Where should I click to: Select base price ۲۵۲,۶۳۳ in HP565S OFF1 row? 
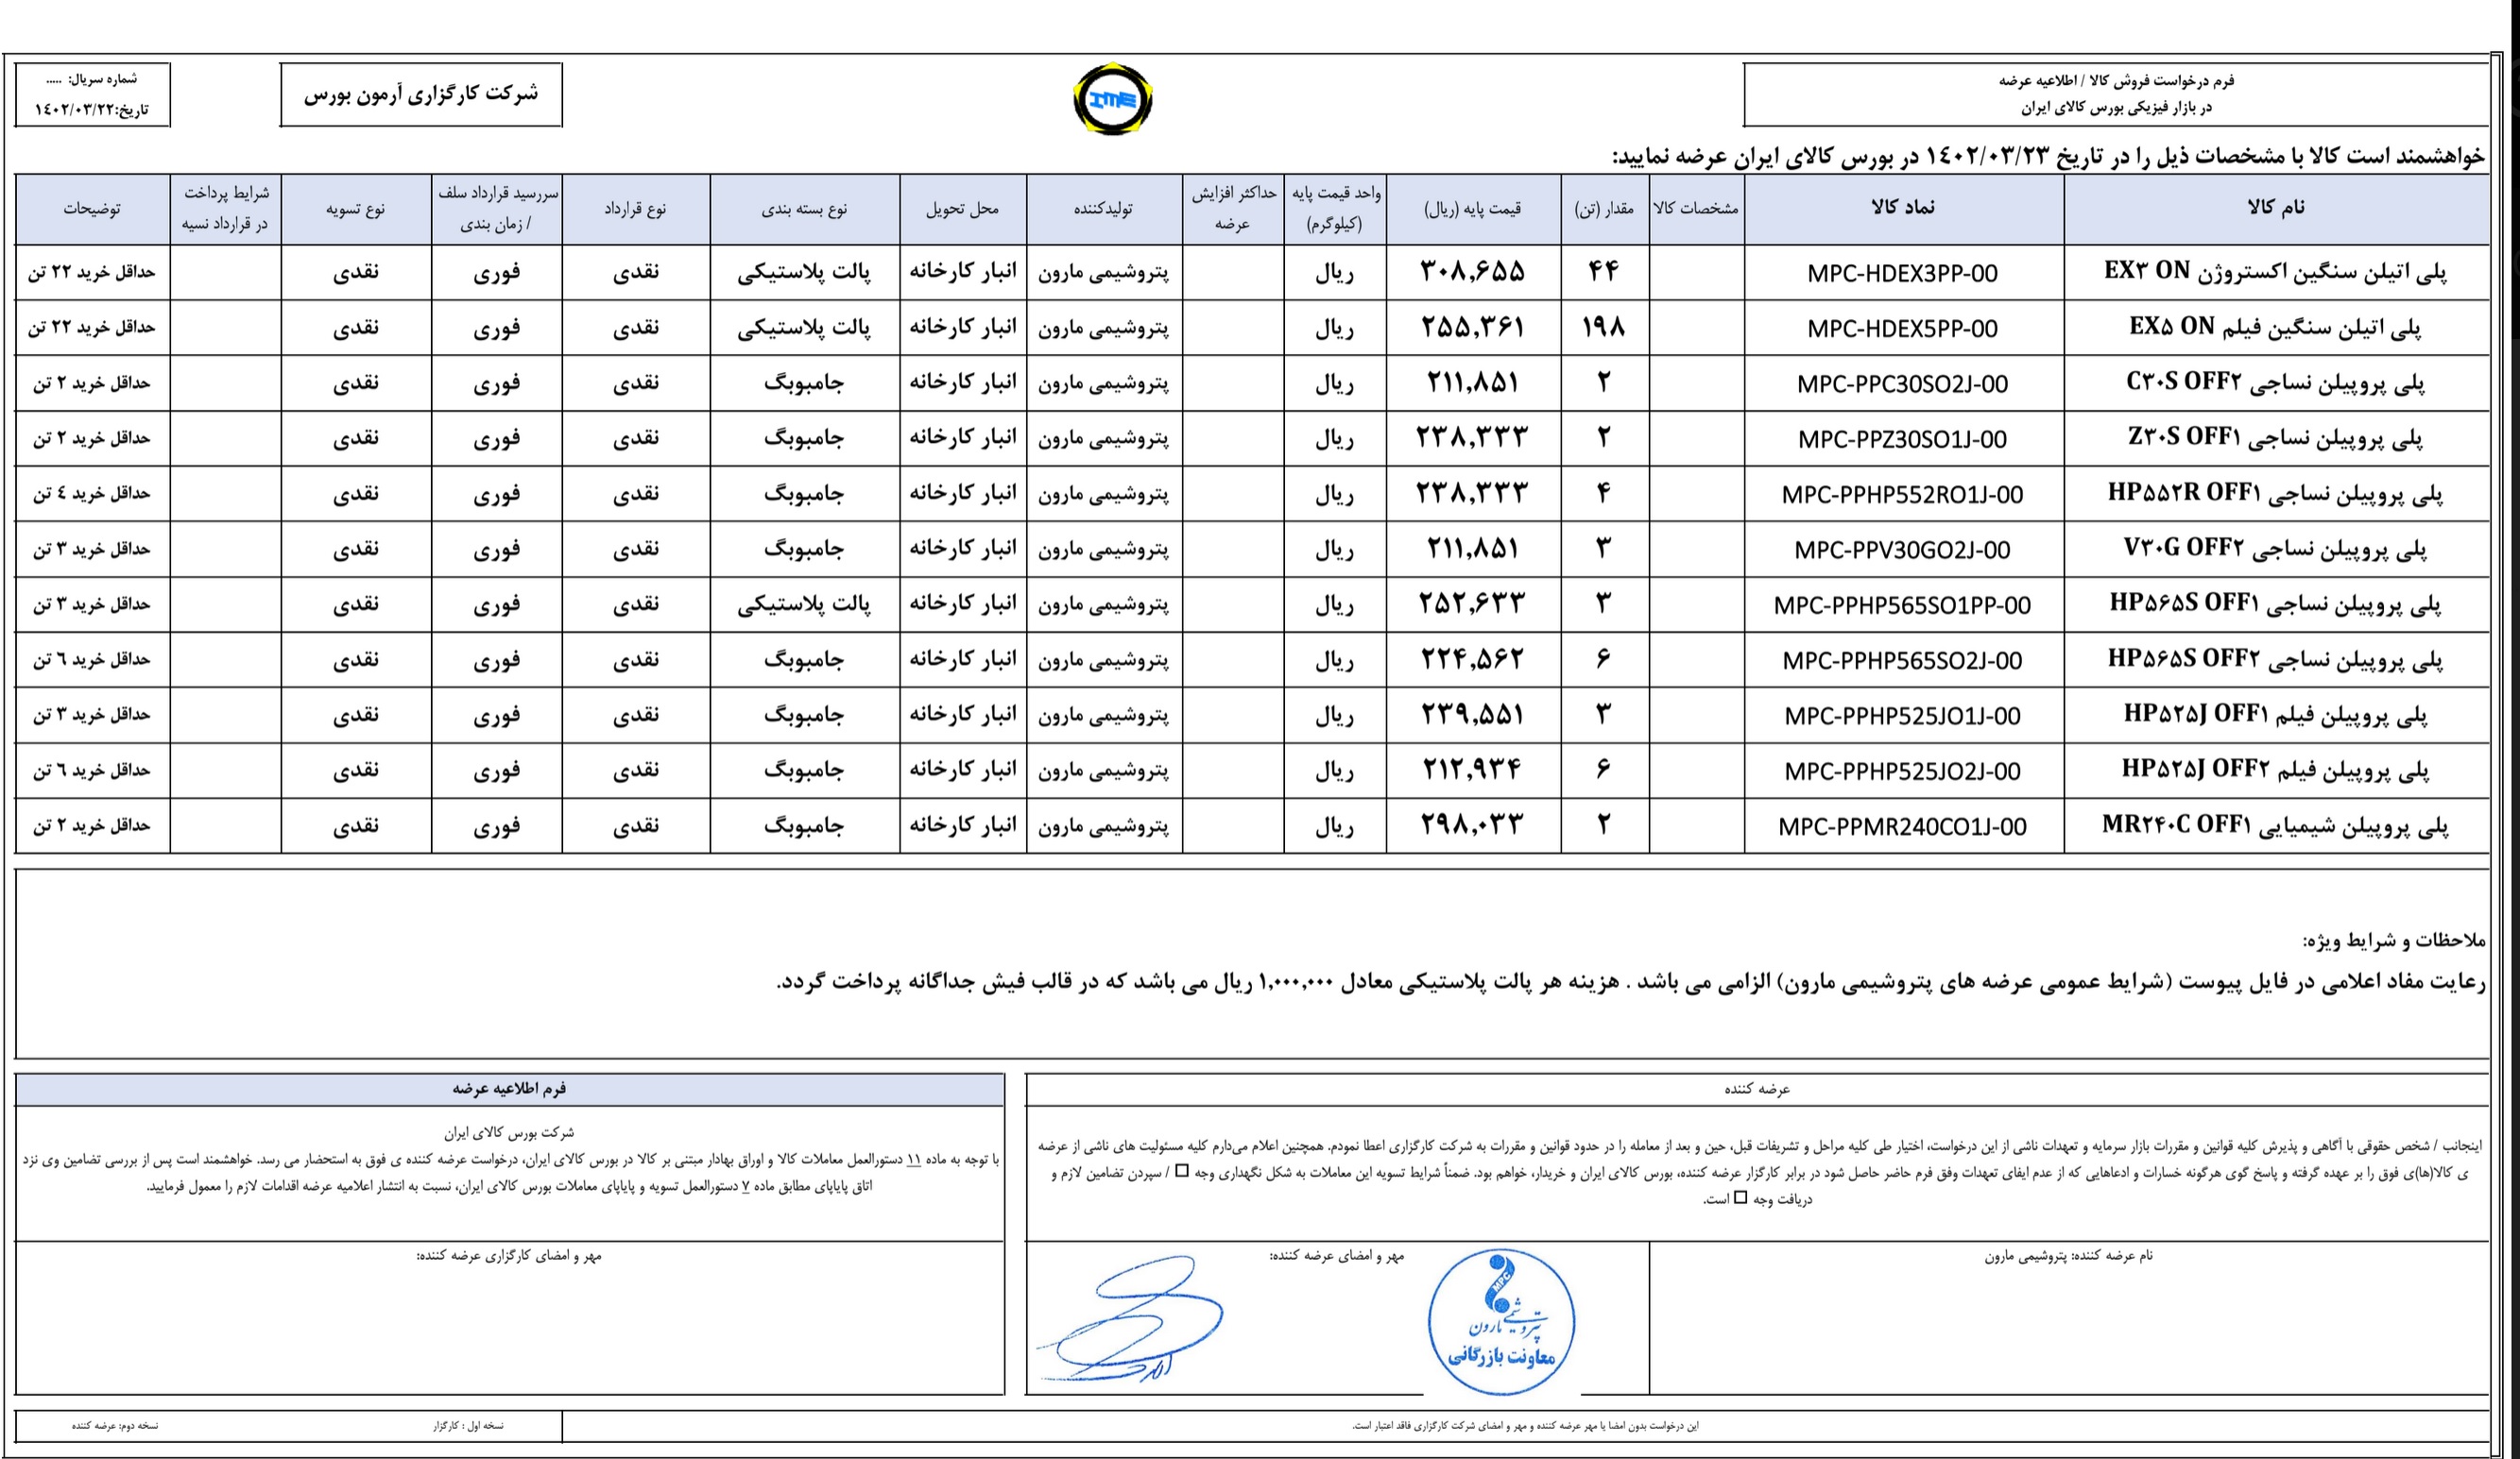pyautogui.click(x=1473, y=602)
